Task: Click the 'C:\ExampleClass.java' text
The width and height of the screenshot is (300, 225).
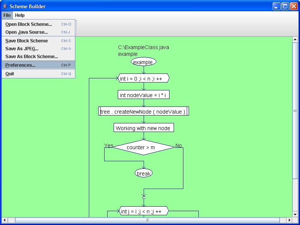Action: pos(144,47)
